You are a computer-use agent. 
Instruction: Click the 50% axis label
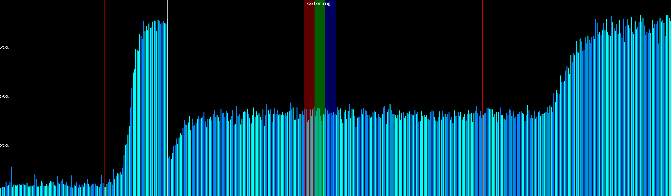click(4, 96)
